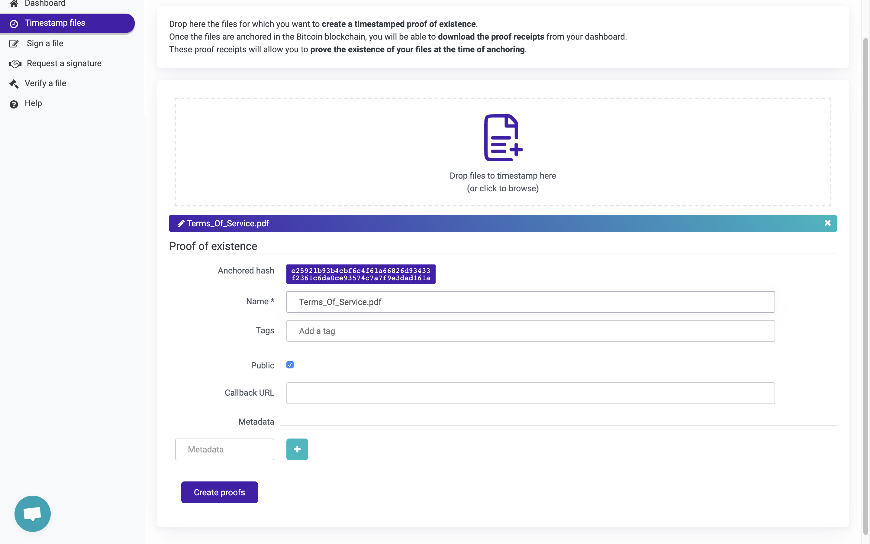Image resolution: width=870 pixels, height=544 pixels.
Task: Focus the Callback URL input
Action: coord(530,393)
